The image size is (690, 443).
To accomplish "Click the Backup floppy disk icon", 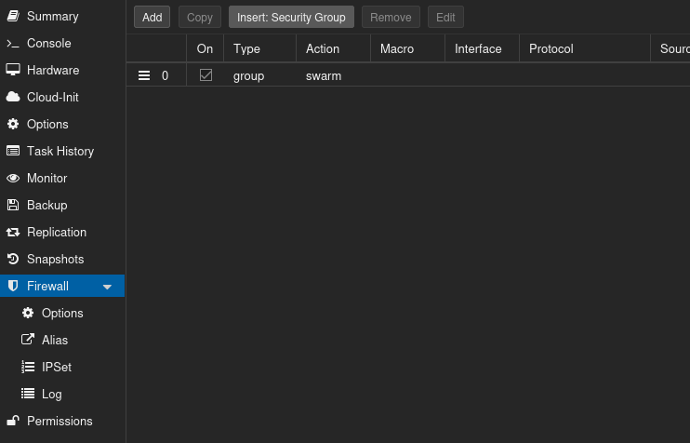I will (x=13, y=206).
